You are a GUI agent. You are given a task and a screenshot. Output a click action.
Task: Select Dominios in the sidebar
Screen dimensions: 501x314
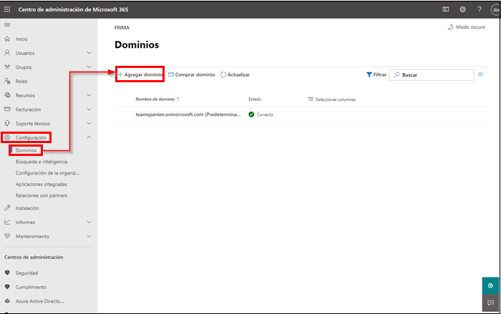[x=26, y=150]
